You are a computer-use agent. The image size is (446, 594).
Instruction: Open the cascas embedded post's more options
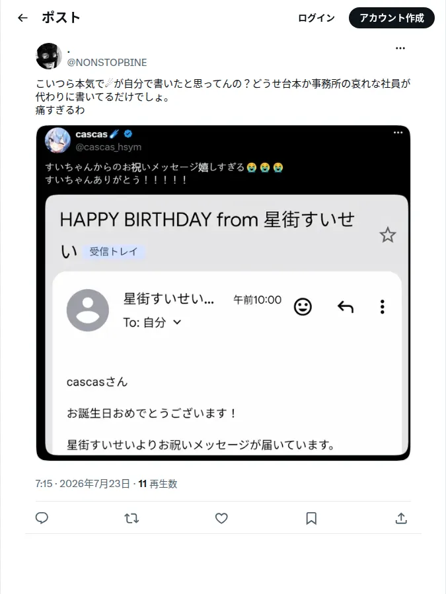pyautogui.click(x=398, y=133)
